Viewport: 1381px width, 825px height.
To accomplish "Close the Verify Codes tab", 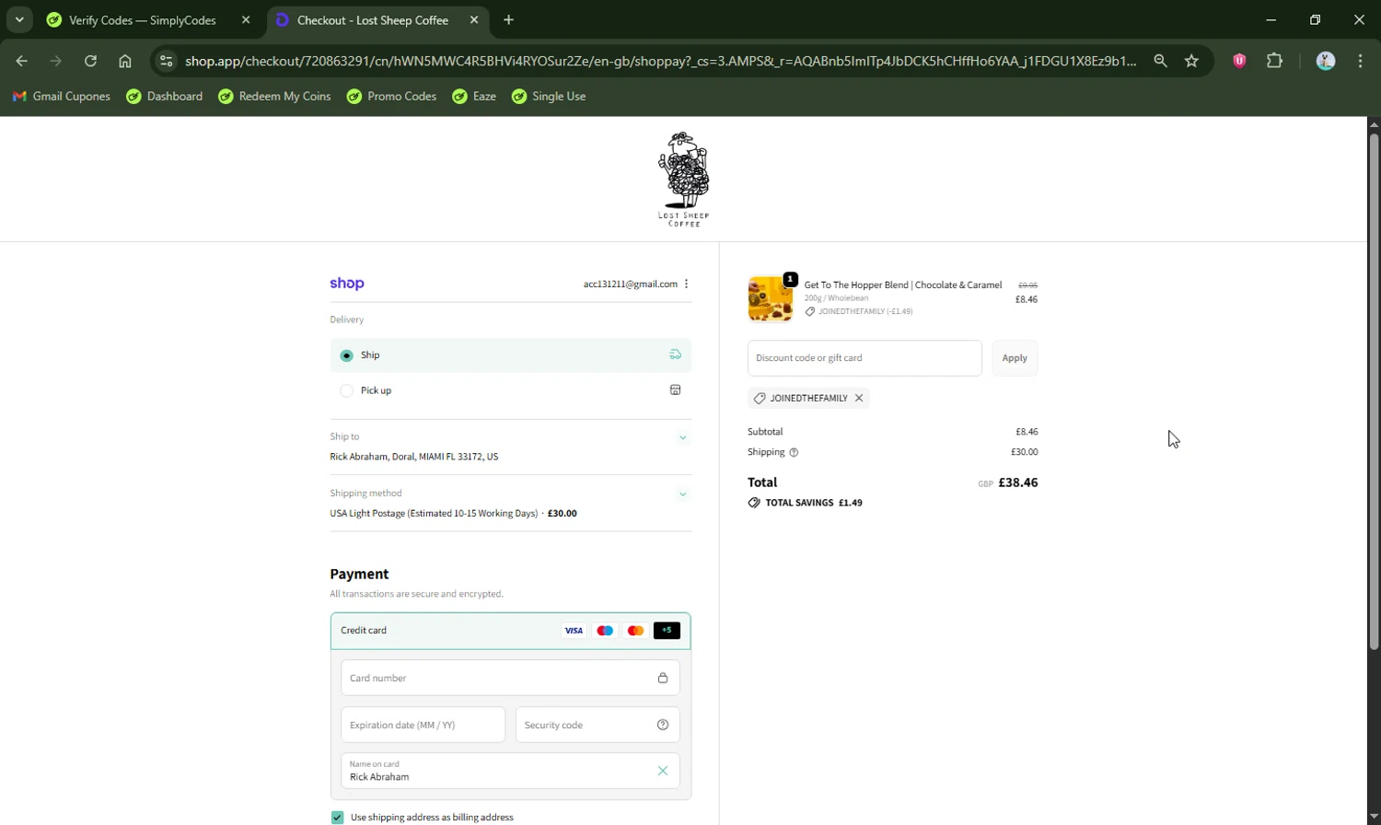I will click(x=246, y=20).
